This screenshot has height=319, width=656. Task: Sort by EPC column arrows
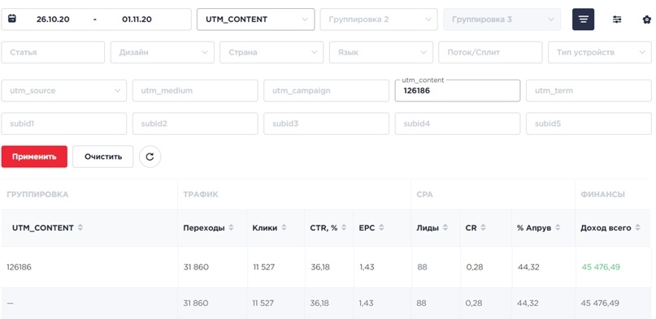pos(381,228)
